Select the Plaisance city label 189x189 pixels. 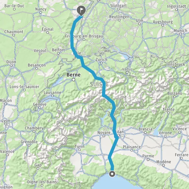point(132,147)
